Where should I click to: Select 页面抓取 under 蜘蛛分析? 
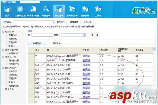click(x=13, y=43)
